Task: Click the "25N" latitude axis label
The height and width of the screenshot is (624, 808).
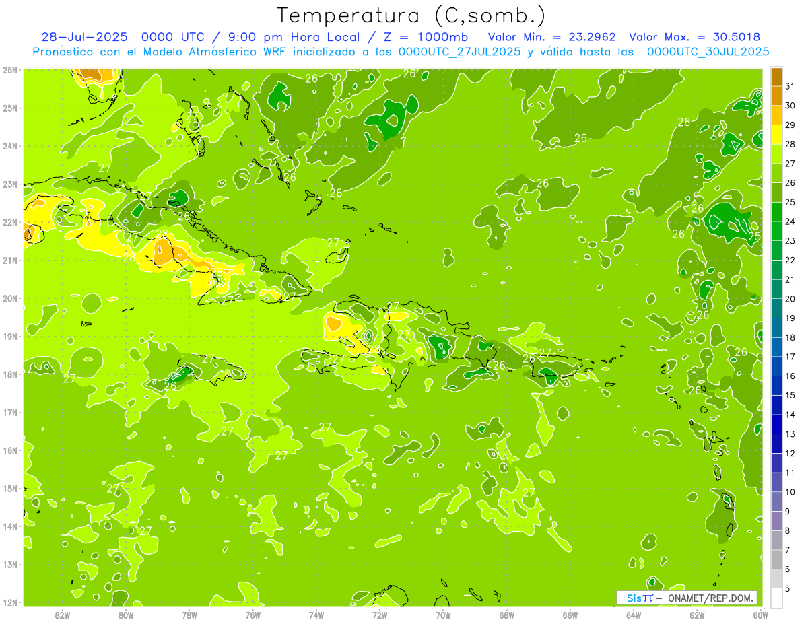Action: [x=10, y=108]
